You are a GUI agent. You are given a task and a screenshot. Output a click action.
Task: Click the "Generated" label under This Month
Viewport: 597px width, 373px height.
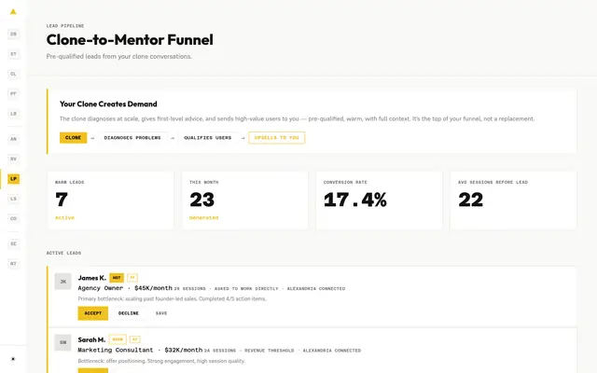point(203,217)
